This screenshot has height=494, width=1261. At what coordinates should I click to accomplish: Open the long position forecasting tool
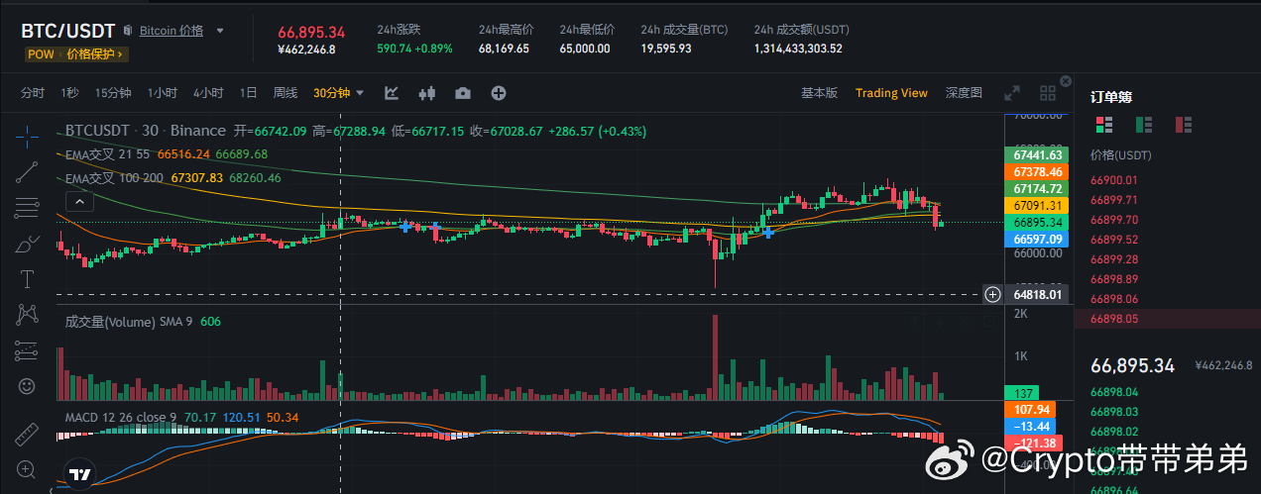[28, 350]
